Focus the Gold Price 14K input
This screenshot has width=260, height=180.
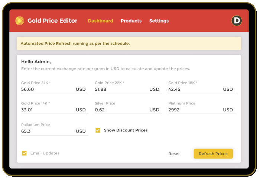pyautogui.click(x=55, y=110)
